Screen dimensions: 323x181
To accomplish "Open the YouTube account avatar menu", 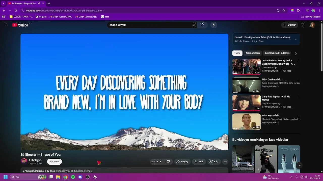I will coord(312,25).
